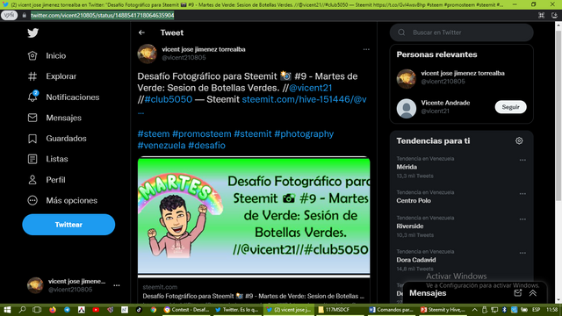The image size is (562, 316).
Task: Click search magnifier icon
Action: (x=401, y=32)
